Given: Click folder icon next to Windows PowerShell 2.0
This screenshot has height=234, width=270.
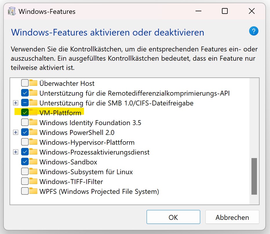Looking at the screenshot, I should [34, 132].
